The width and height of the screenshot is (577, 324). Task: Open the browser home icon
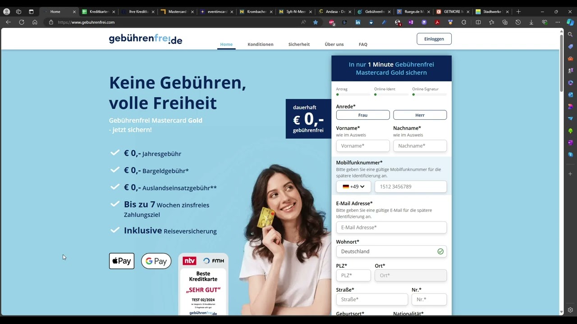pyautogui.click(x=35, y=22)
